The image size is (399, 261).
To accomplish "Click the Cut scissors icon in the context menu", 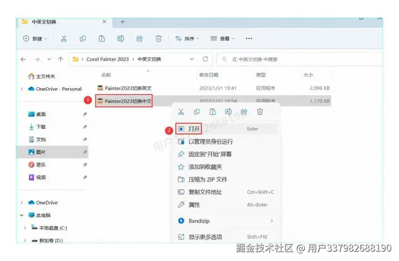I will click(181, 112).
